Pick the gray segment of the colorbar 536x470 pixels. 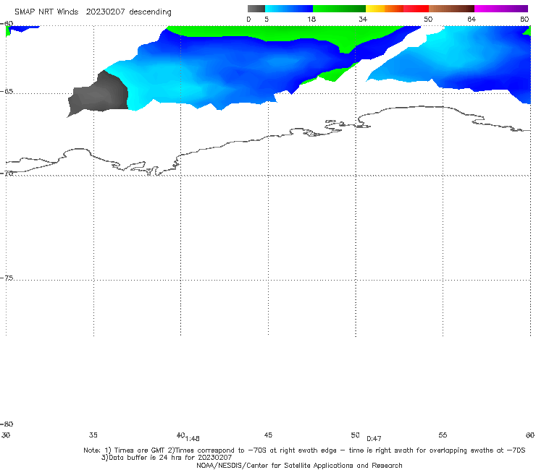(256, 9)
